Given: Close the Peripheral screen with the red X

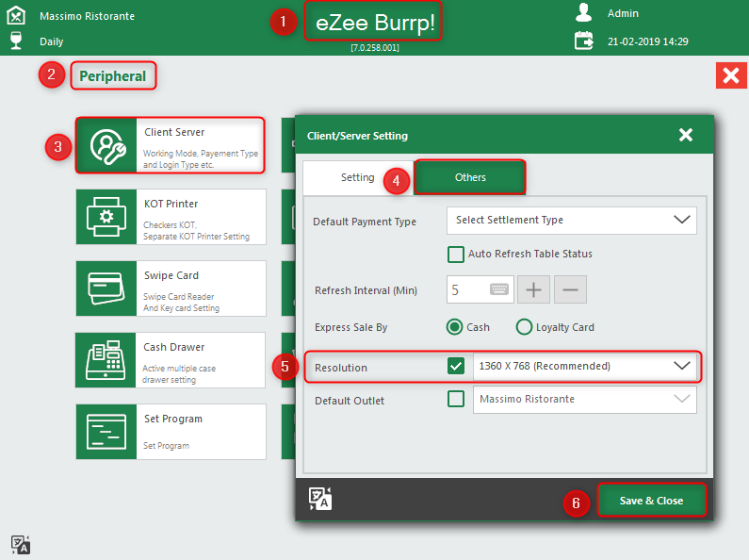Looking at the screenshot, I should (731, 75).
